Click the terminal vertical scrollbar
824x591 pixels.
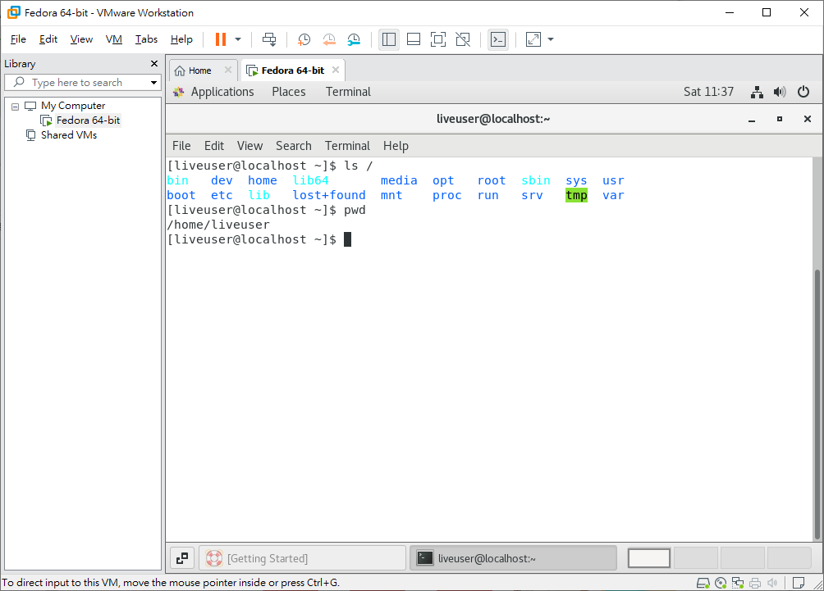817,404
